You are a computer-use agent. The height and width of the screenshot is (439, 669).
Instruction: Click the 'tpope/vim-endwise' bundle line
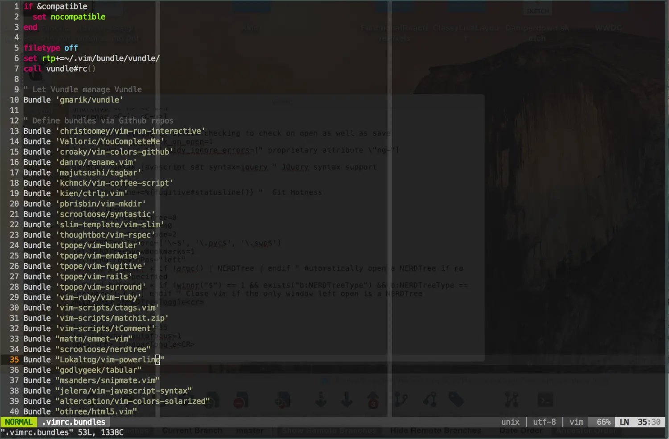tap(82, 256)
